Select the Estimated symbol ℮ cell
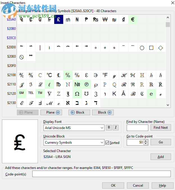Screen dimensions: 175x190 [x=151, y=94]
